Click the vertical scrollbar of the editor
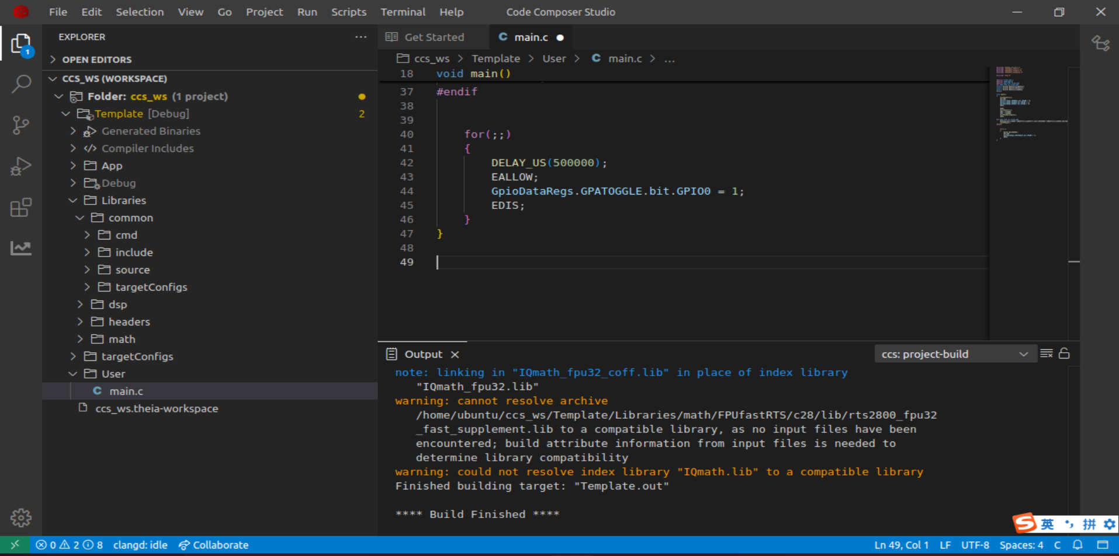Screen dimensions: 1119x556 coord(1074,203)
